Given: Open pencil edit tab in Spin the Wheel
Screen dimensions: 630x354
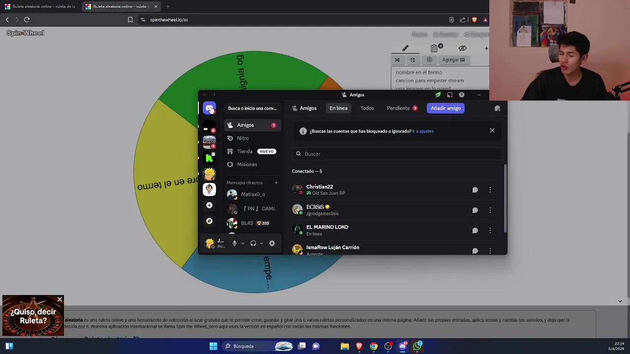Looking at the screenshot, I should pyautogui.click(x=405, y=48).
